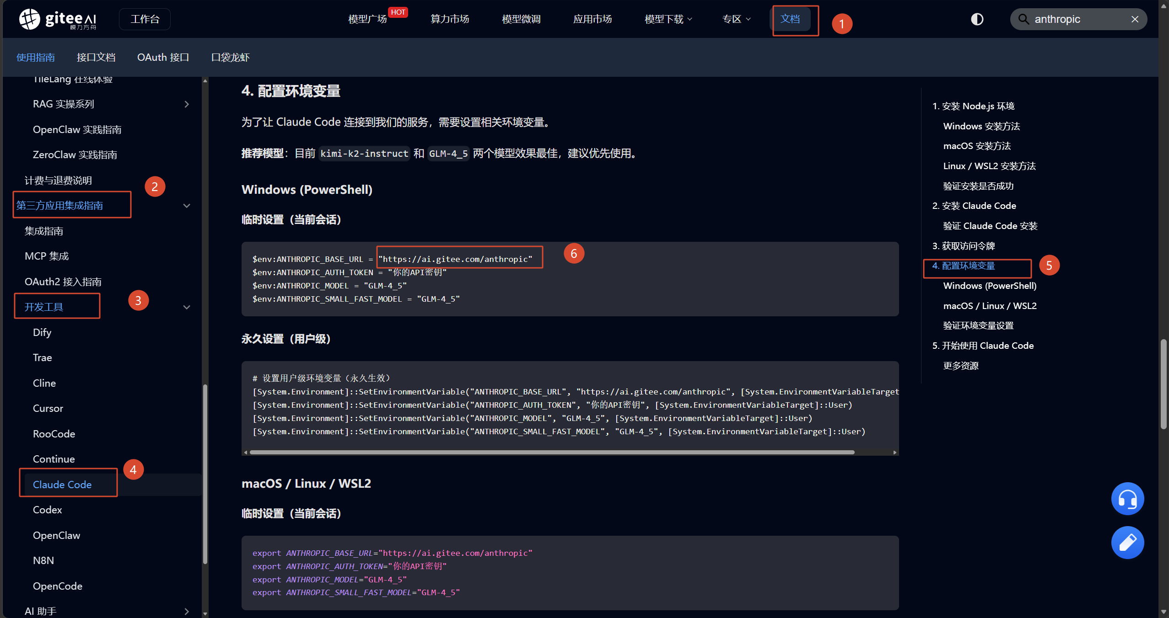
Task: Collapse the 第三方应用集成指南 section chevron
Action: [186, 206]
